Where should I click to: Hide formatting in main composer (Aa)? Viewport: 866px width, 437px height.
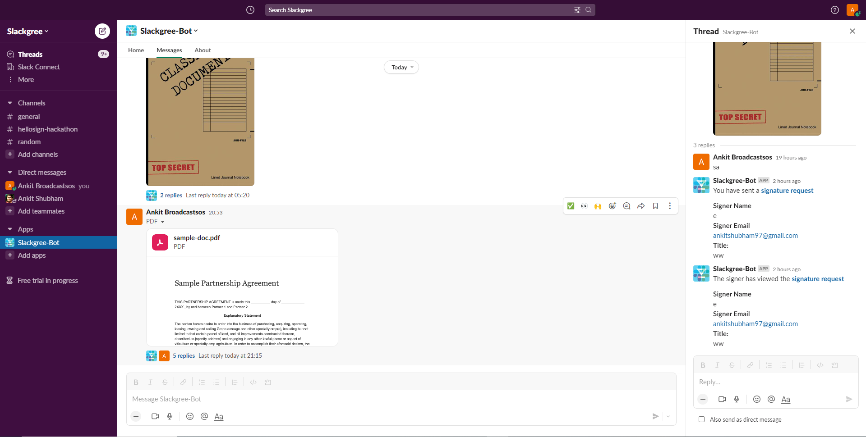pos(219,416)
